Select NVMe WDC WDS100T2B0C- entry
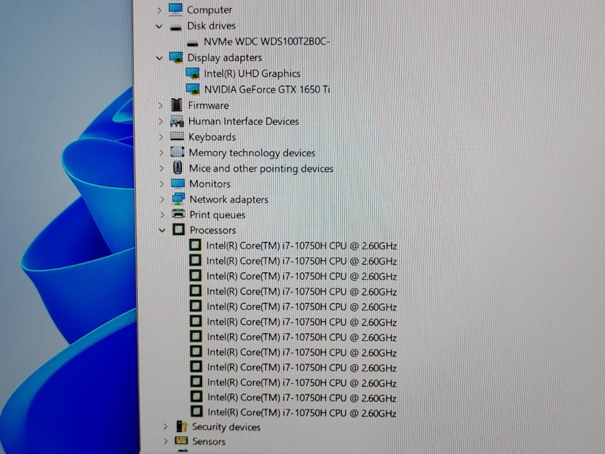605x454 pixels. click(x=267, y=41)
